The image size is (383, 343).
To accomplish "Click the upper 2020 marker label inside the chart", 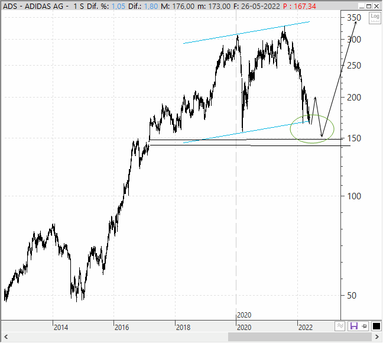I will tap(244, 315).
